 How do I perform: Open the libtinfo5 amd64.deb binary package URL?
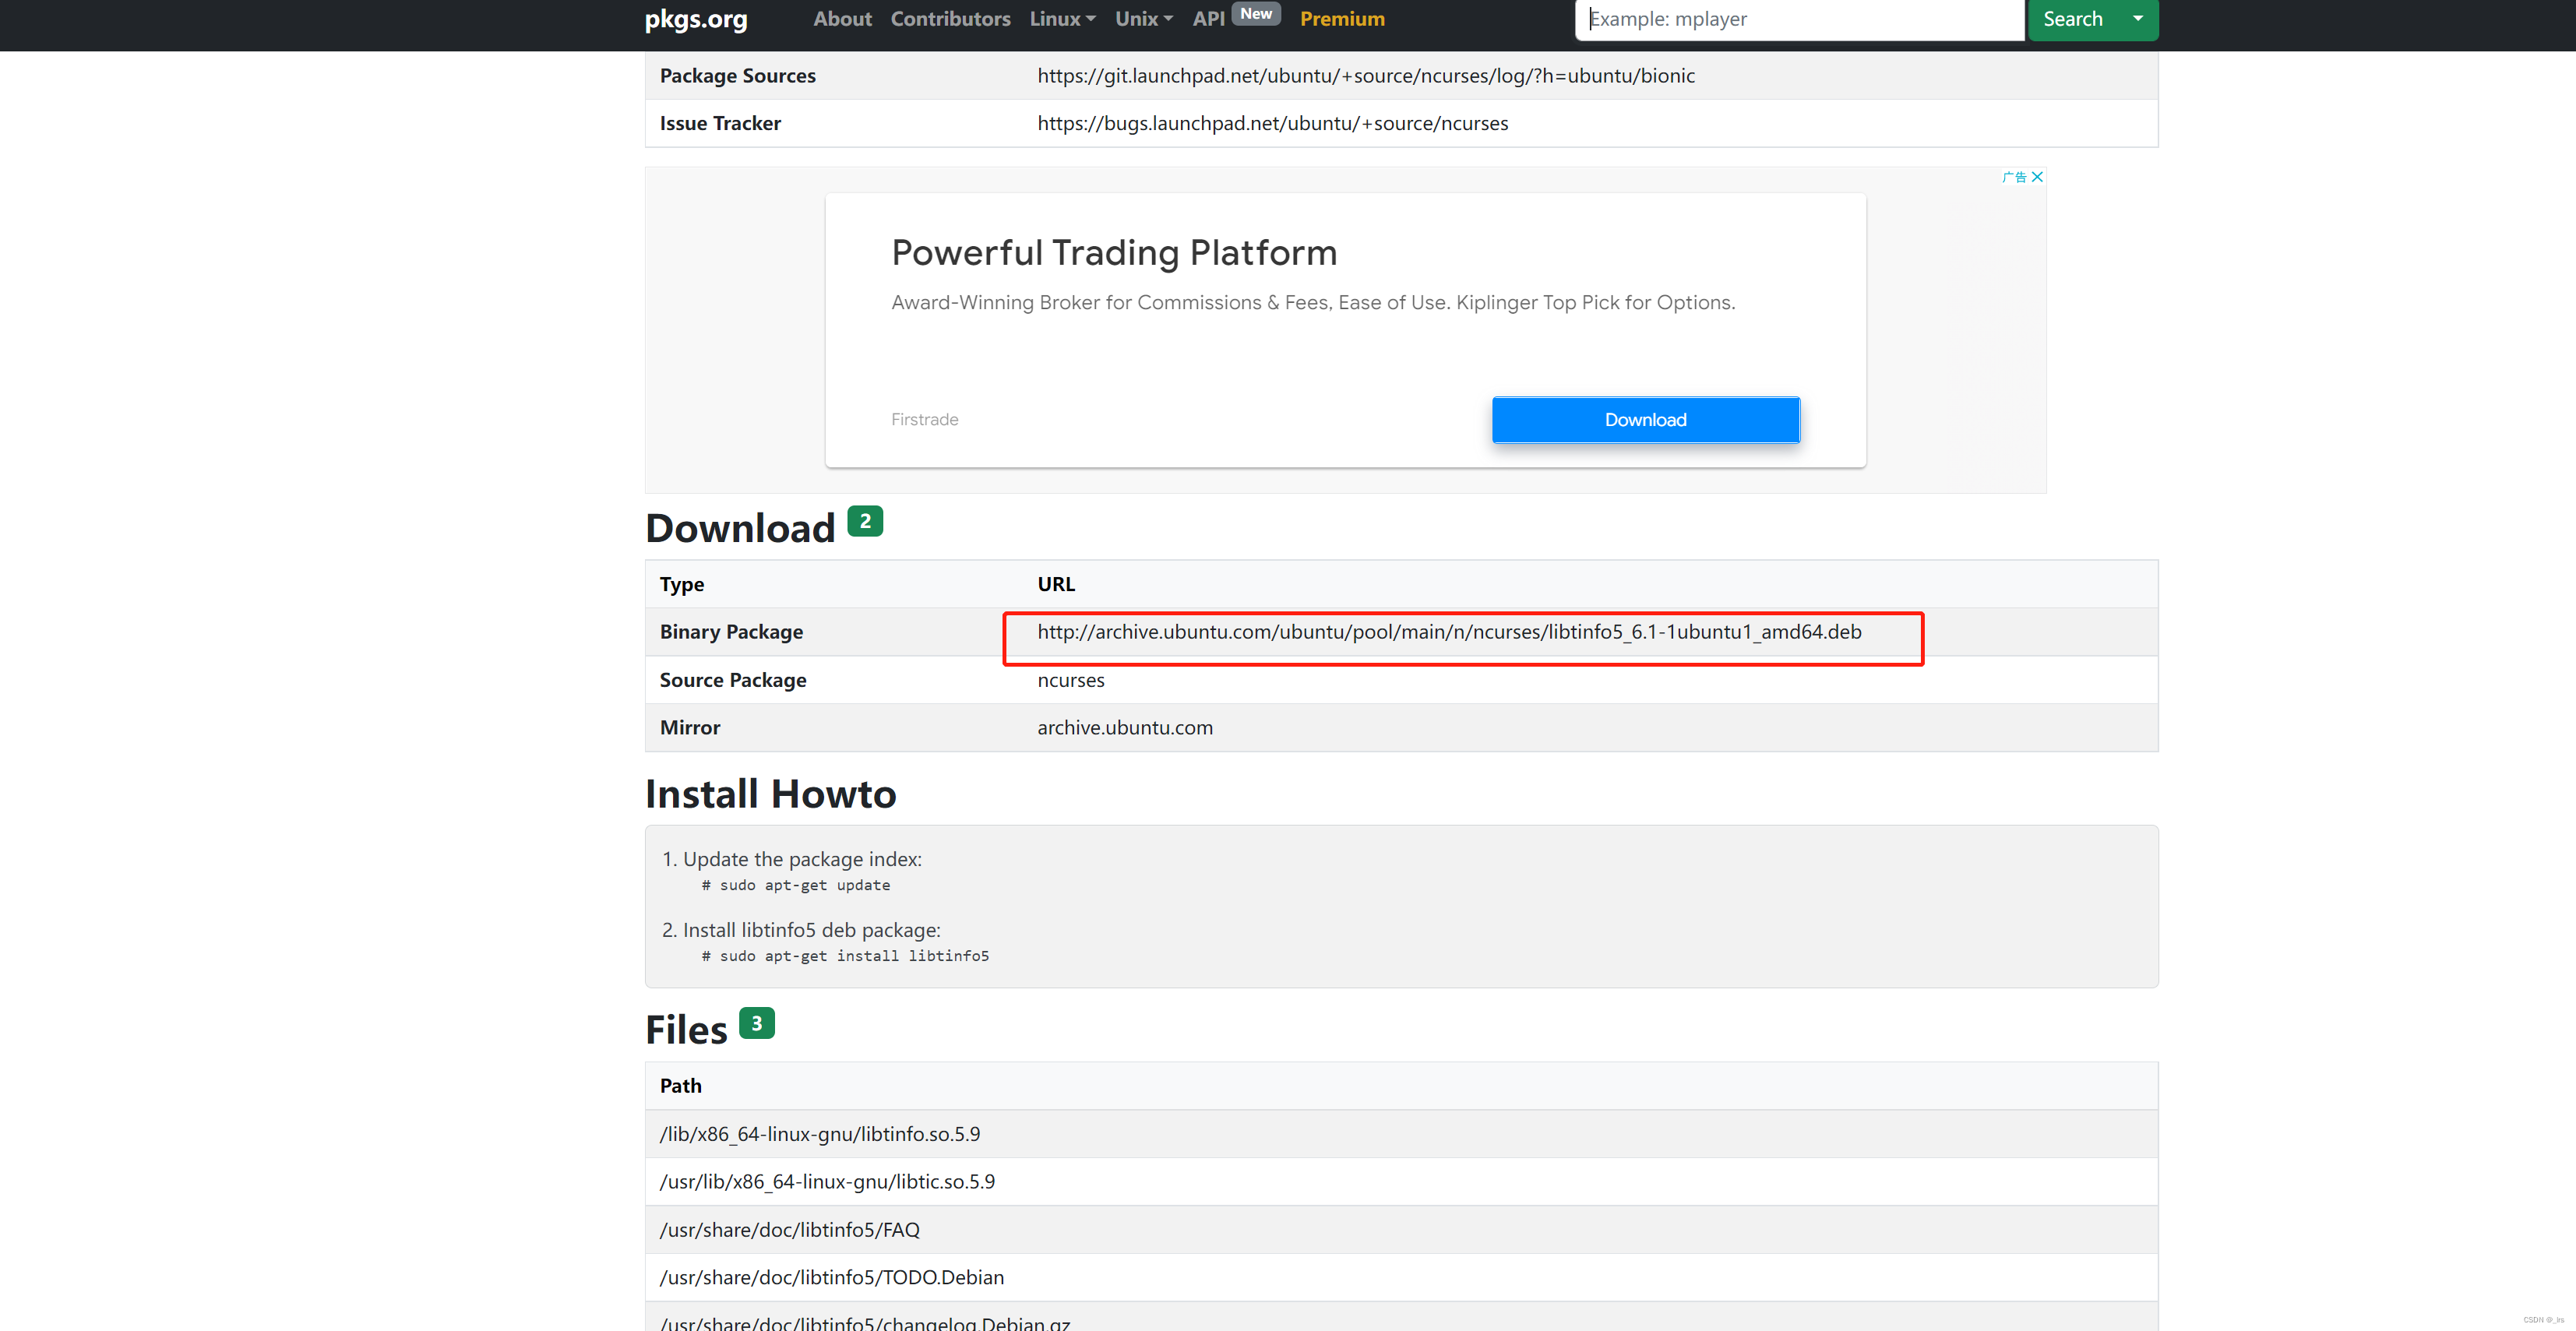pos(1448,632)
